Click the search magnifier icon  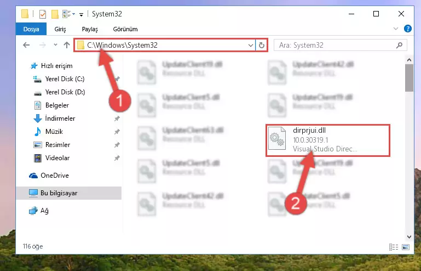399,45
